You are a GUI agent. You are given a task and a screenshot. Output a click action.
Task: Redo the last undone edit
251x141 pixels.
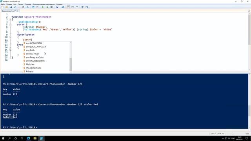pyautogui.click(x=38, y=7)
